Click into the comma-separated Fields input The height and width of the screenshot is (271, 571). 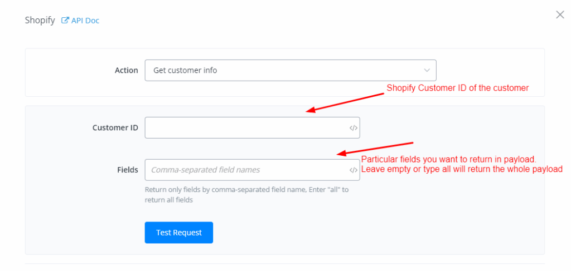tap(245, 170)
